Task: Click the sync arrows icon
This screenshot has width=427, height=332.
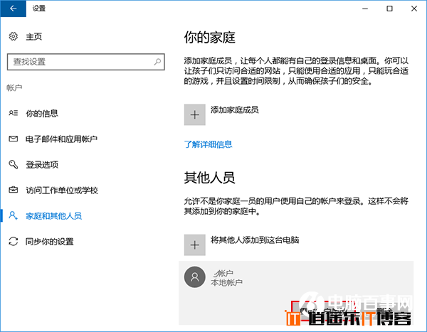Action: click(12, 241)
